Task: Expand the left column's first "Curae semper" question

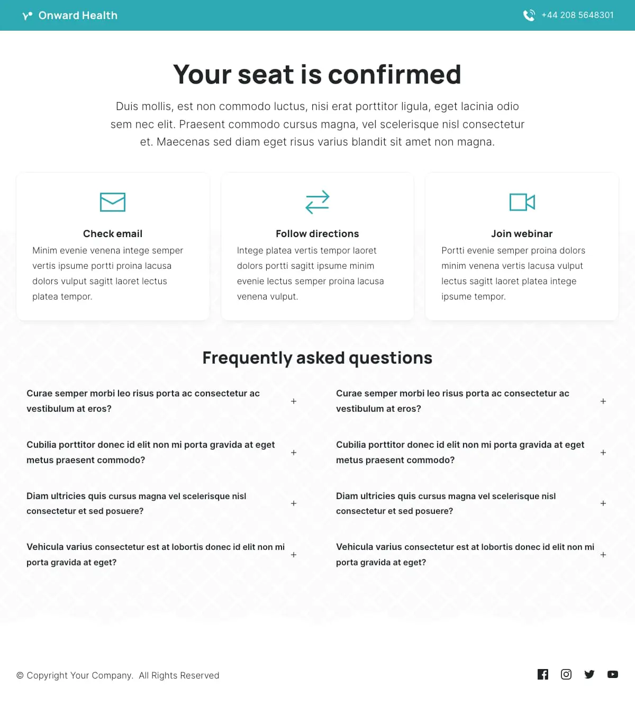Action: [294, 401]
